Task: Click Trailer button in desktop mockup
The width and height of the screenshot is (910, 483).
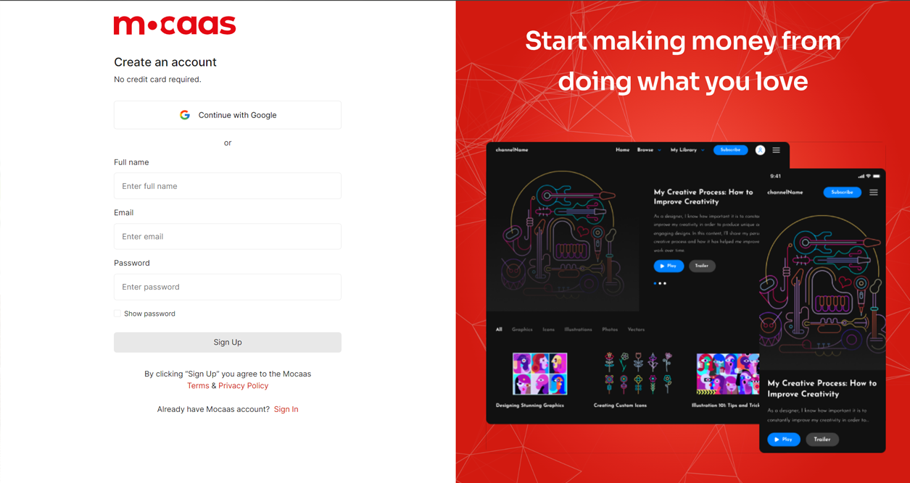Action: [x=702, y=266]
